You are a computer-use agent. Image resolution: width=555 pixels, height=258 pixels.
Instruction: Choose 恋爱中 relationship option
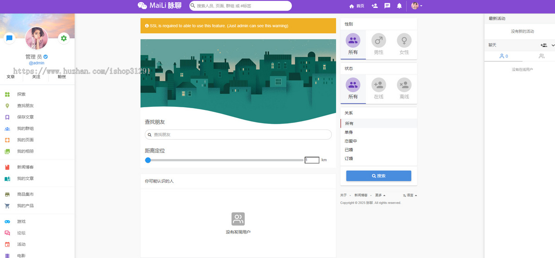tap(379, 141)
